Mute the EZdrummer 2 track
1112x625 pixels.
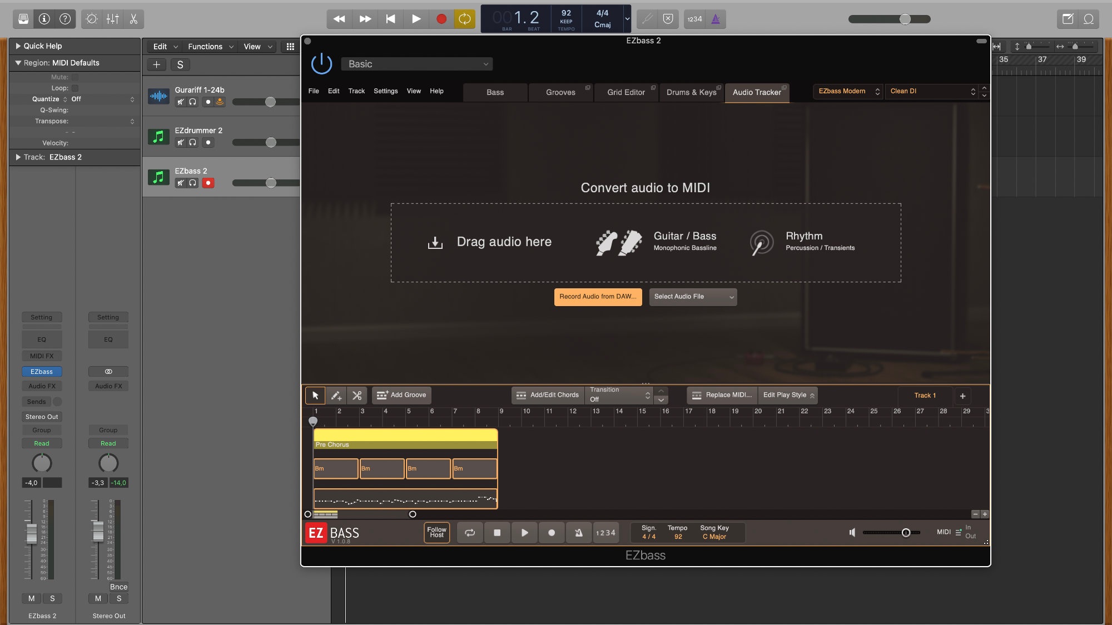pyautogui.click(x=180, y=143)
